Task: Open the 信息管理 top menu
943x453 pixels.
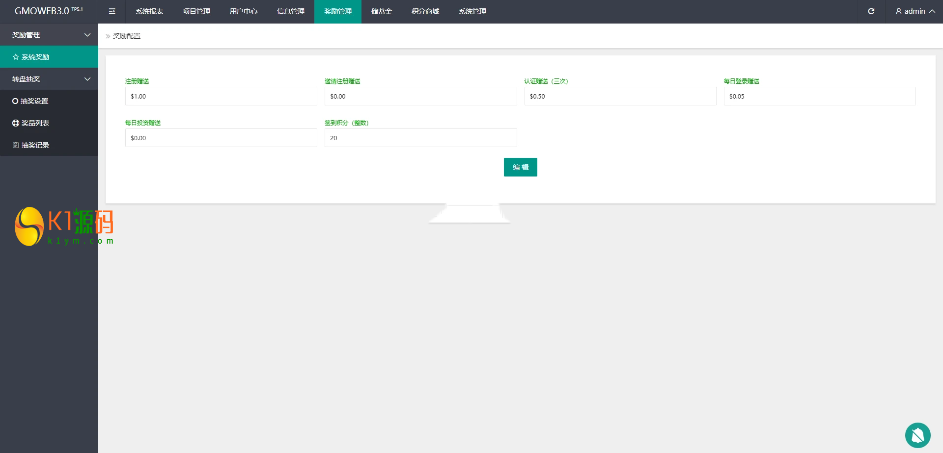Action: coord(291,11)
